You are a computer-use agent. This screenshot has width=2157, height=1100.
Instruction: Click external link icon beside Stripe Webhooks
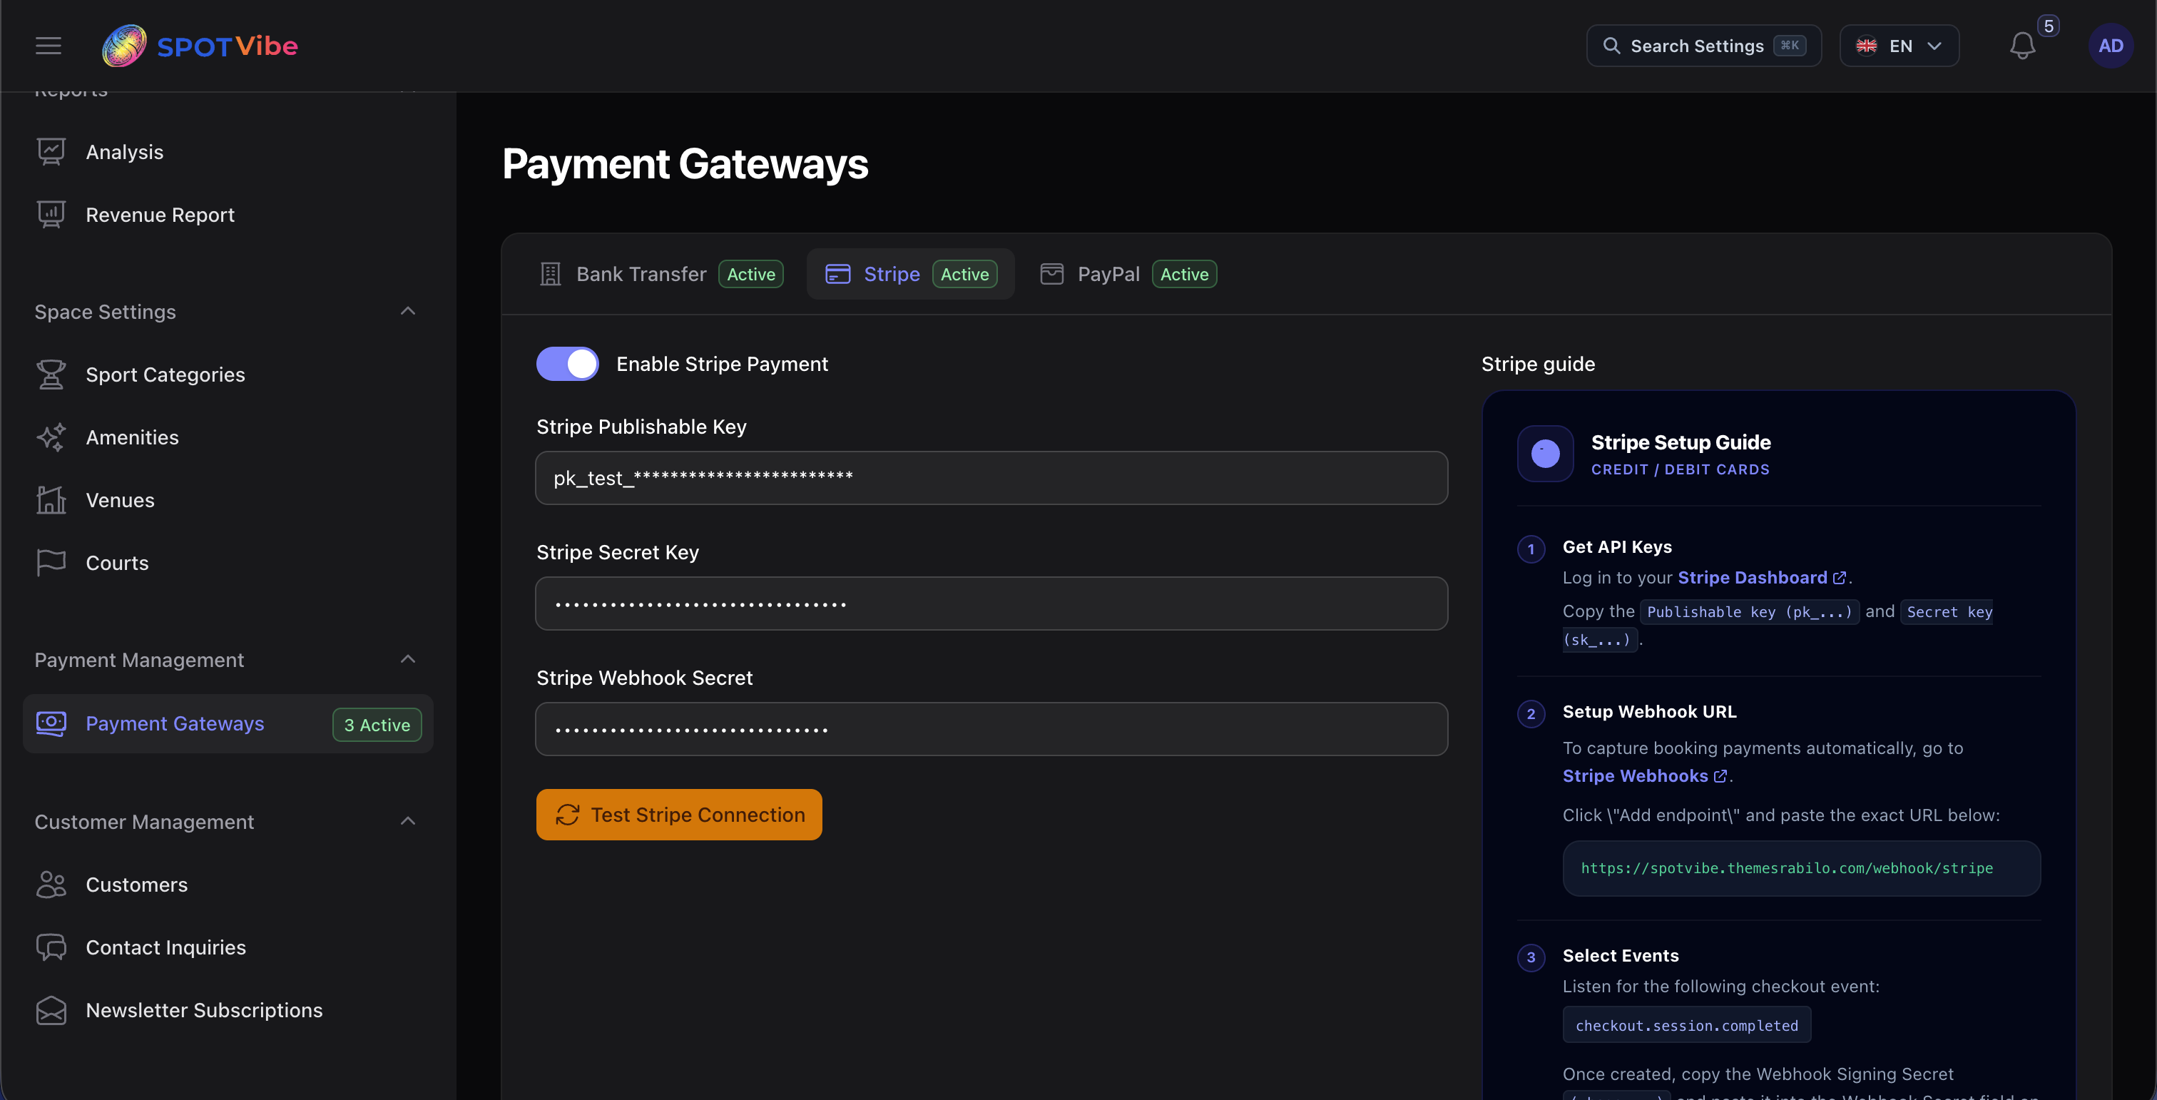pyautogui.click(x=1720, y=776)
